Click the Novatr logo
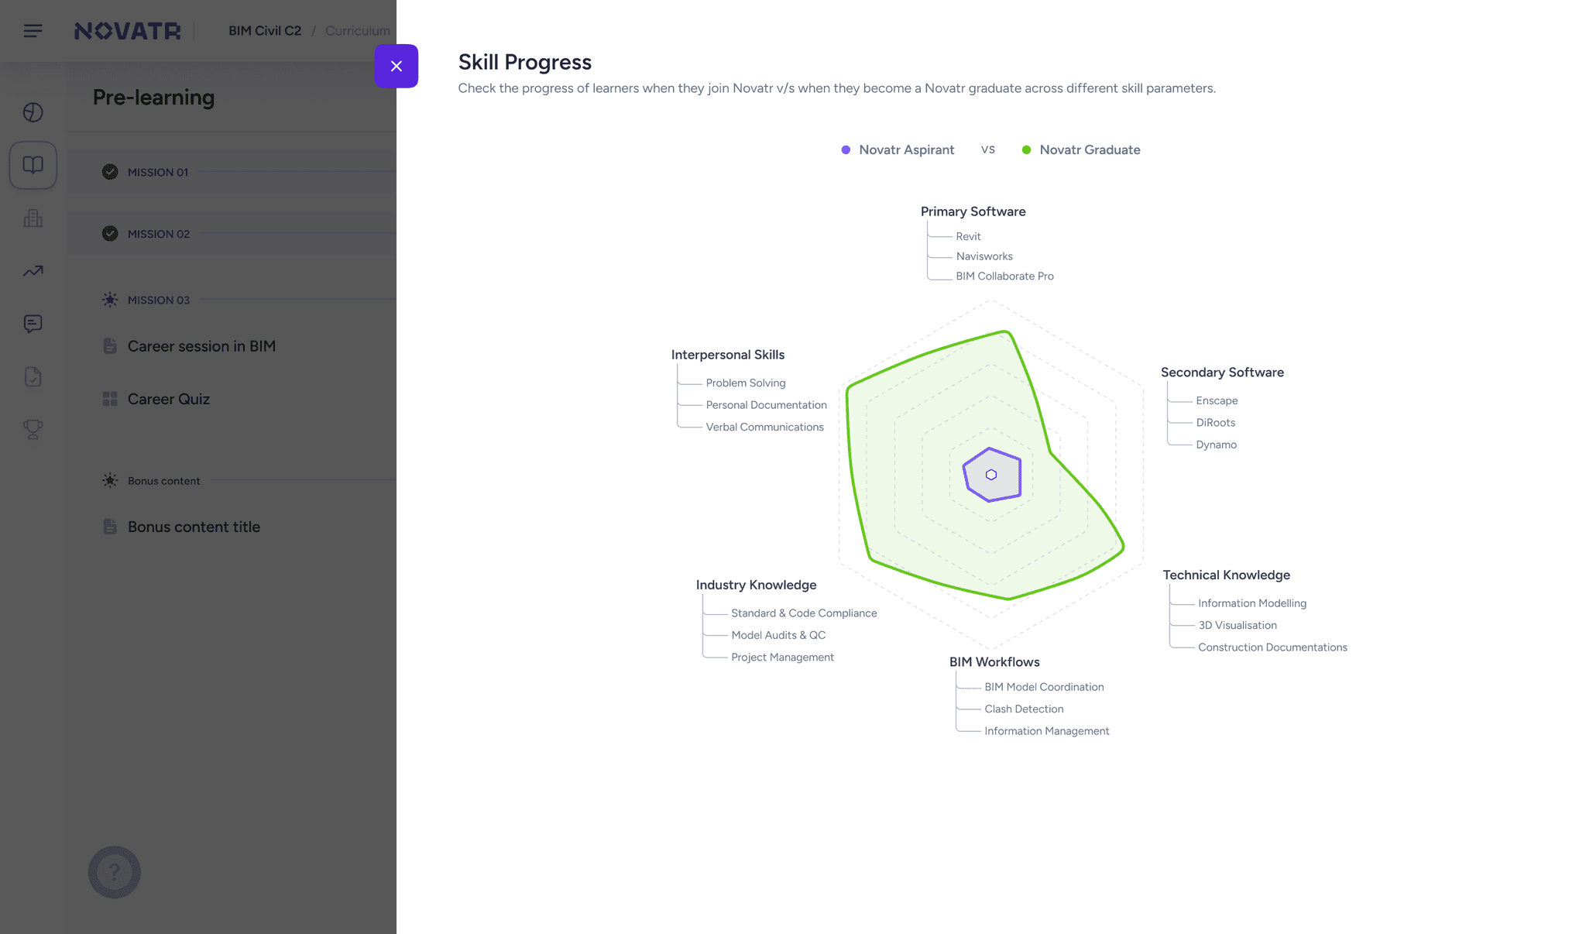This screenshot has width=1586, height=934. click(x=127, y=31)
